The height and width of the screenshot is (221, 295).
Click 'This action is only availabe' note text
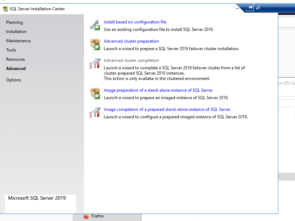click(x=157, y=79)
